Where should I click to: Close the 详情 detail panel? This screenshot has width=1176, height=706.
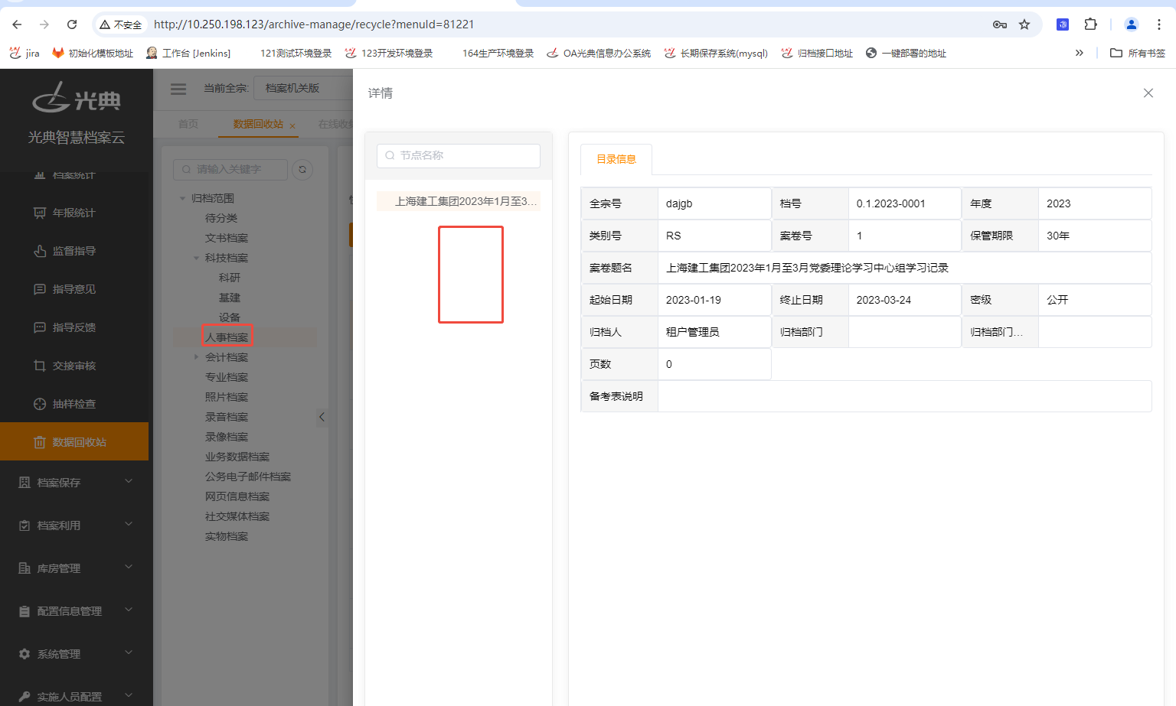(x=1148, y=93)
